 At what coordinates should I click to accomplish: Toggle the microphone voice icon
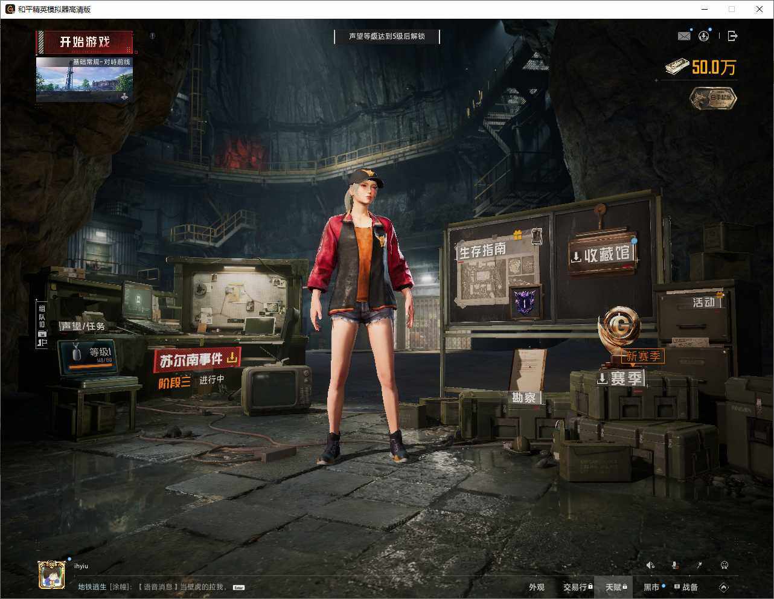pyautogui.click(x=675, y=565)
